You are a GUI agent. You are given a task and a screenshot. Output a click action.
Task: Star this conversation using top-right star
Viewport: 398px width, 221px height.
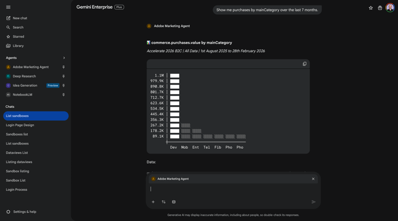click(370, 8)
